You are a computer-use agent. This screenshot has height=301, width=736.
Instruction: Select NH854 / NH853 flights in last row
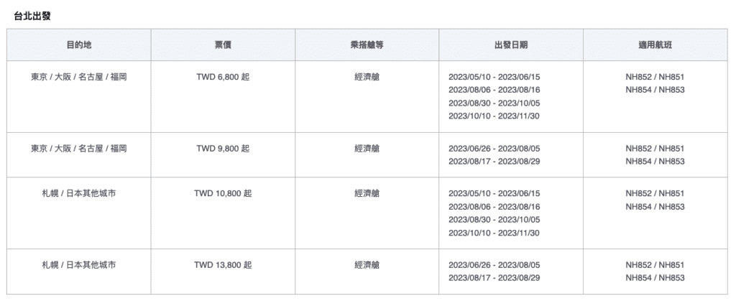coord(655,278)
